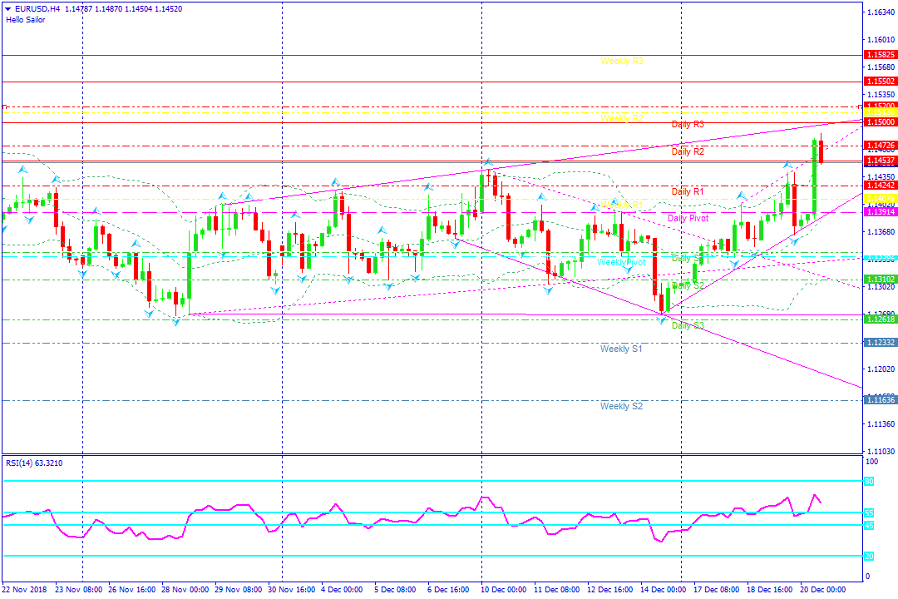Click the red 1.15825 price tag
Screen dimensions: 898x599
[x=881, y=55]
